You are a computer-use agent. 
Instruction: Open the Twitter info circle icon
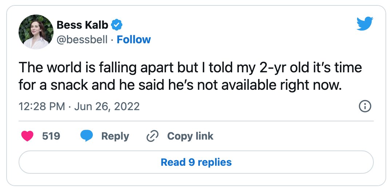coord(365,106)
